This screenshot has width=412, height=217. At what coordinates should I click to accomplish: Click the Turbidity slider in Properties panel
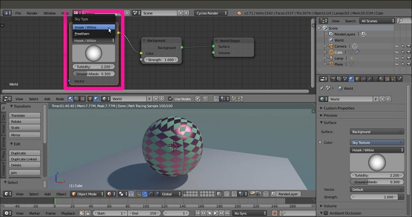pos(377,176)
